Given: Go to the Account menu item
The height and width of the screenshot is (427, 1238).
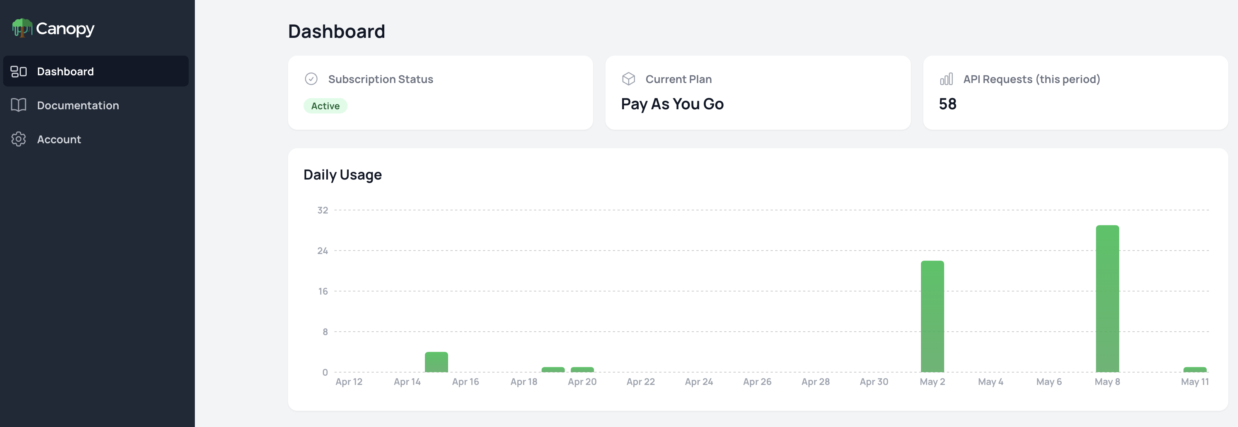Looking at the screenshot, I should click(x=95, y=139).
